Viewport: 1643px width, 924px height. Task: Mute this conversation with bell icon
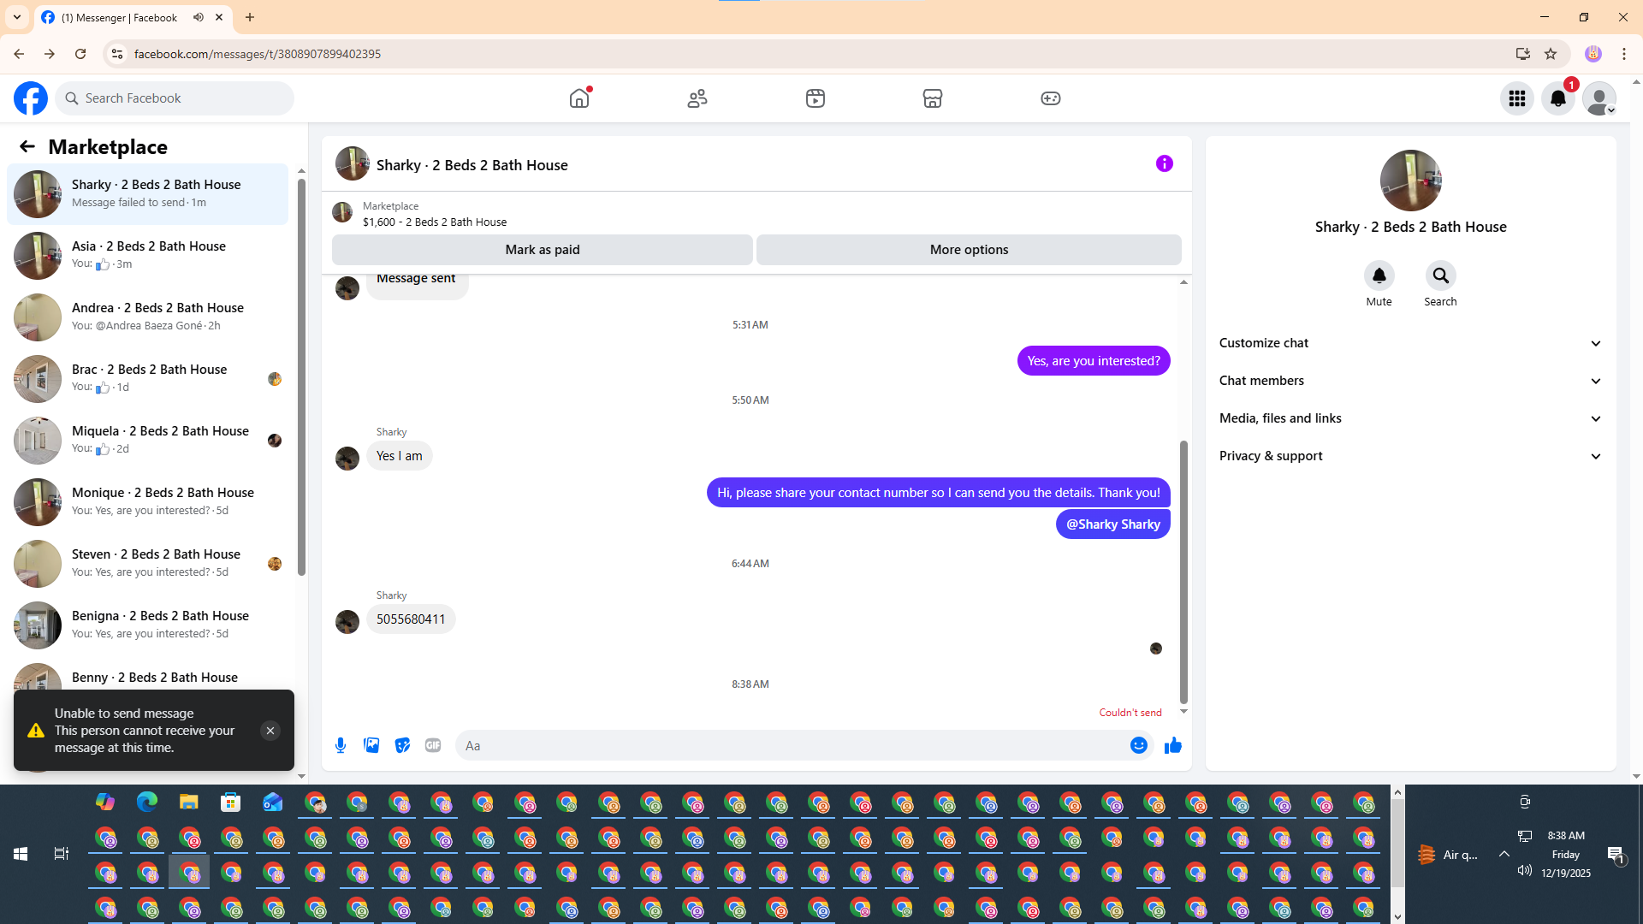coord(1379,275)
